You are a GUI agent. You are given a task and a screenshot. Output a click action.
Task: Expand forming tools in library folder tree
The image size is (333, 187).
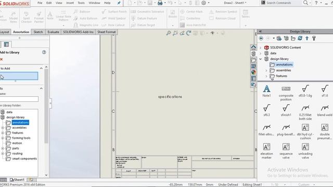3,138
